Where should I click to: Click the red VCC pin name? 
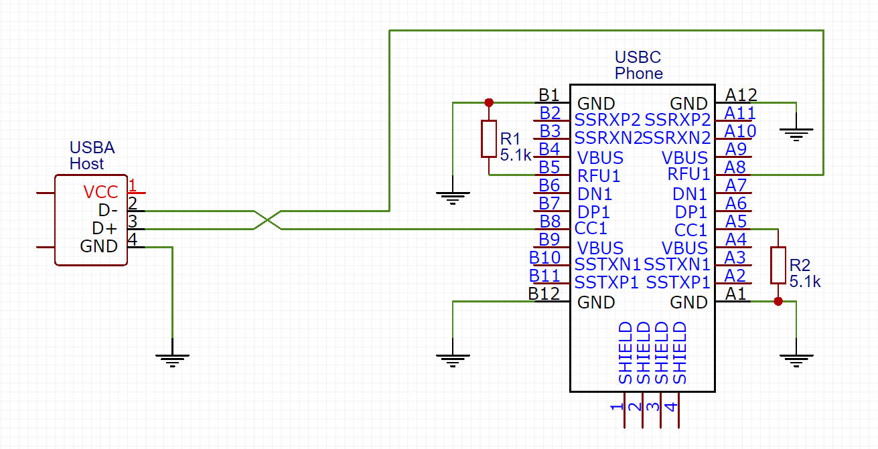pos(101,192)
